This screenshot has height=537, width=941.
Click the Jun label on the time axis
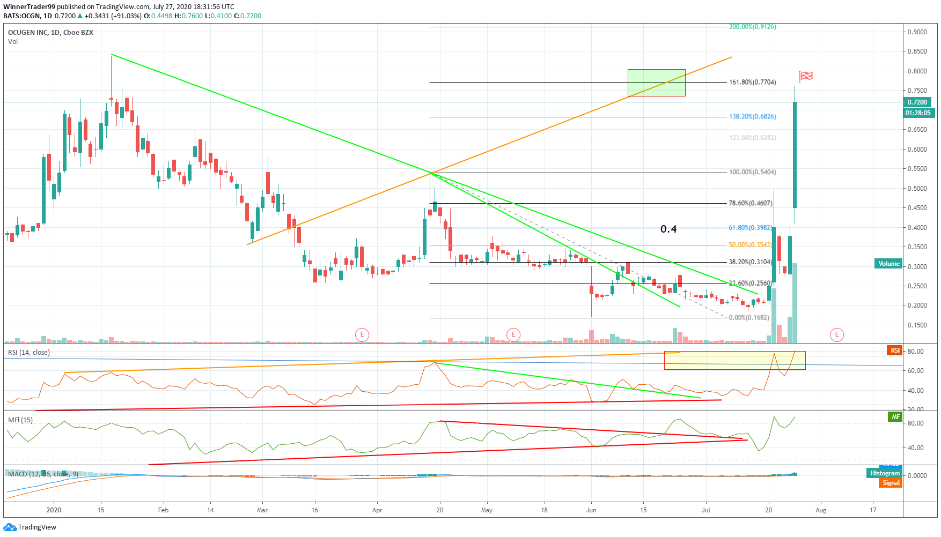pos(591,510)
